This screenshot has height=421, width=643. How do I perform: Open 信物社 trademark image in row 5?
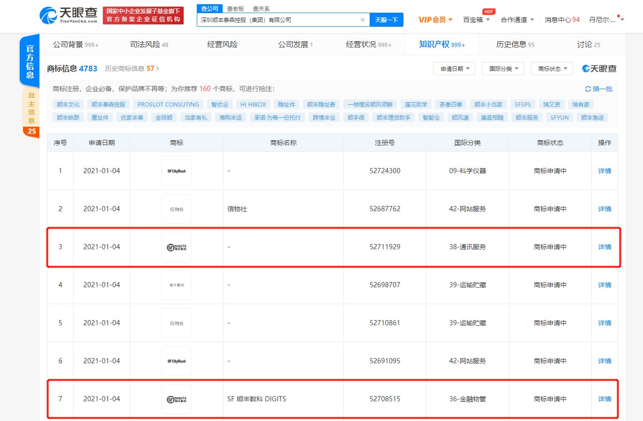[x=177, y=323]
